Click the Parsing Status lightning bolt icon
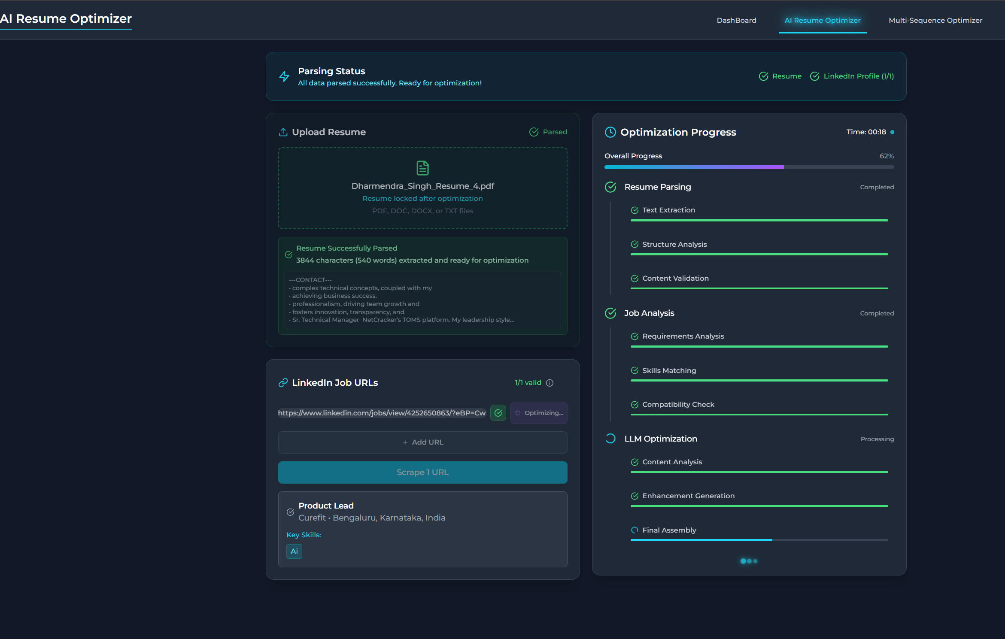 tap(284, 76)
